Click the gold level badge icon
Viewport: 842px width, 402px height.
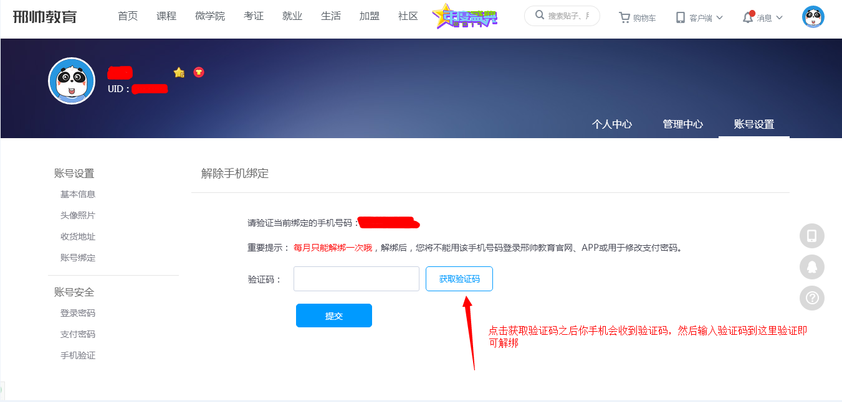179,72
